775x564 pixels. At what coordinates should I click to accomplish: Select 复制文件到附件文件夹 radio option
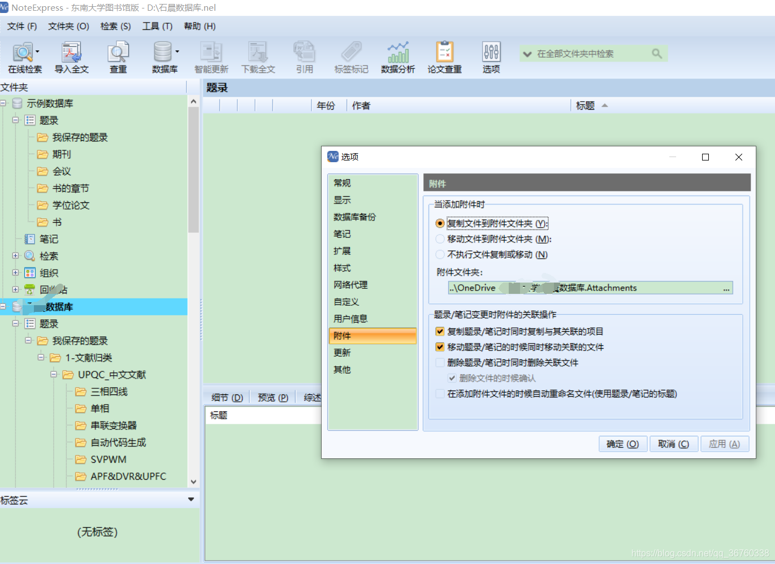tap(440, 223)
